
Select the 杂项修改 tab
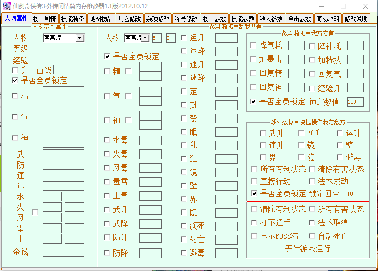pos(158,19)
